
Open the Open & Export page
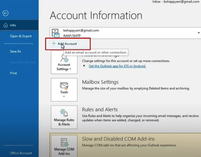[x=21, y=36]
